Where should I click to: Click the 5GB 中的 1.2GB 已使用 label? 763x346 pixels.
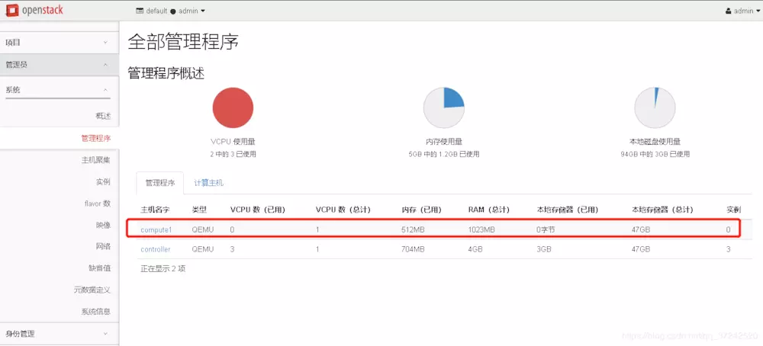[x=444, y=154]
